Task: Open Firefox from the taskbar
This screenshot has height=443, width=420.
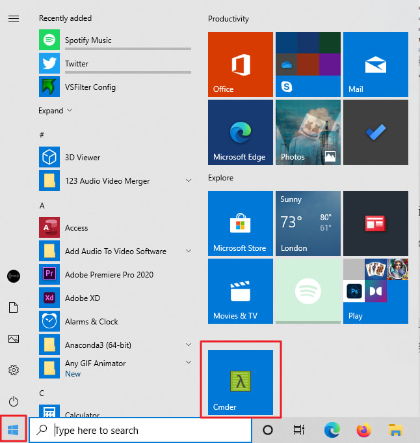Action: coord(364,430)
